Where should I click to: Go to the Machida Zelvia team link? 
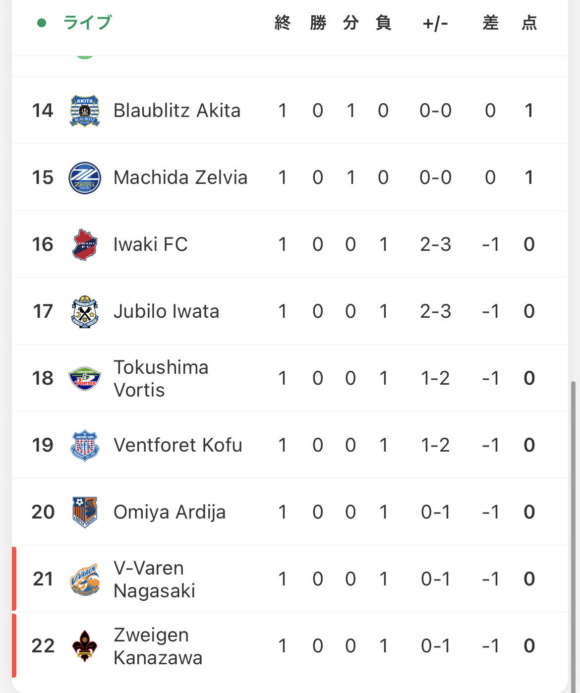click(180, 177)
